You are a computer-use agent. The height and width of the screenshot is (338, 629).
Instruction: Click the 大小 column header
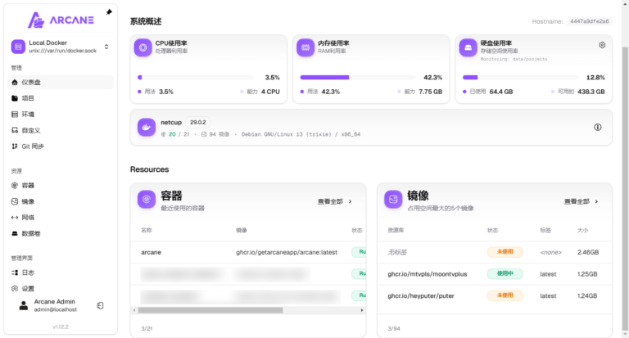click(x=582, y=230)
